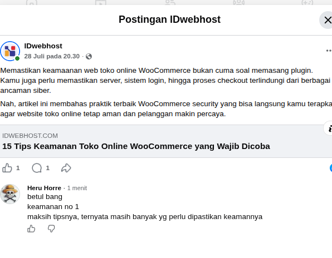Open the IDwebhost page name link

click(x=43, y=46)
